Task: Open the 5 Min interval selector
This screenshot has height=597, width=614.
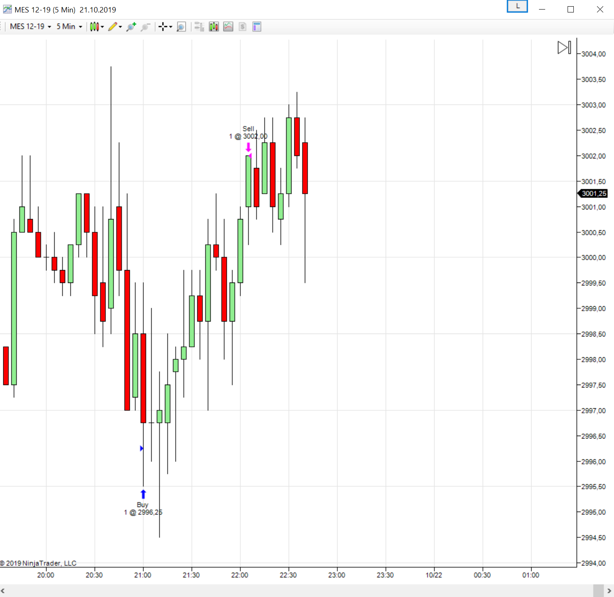Action: pos(69,27)
